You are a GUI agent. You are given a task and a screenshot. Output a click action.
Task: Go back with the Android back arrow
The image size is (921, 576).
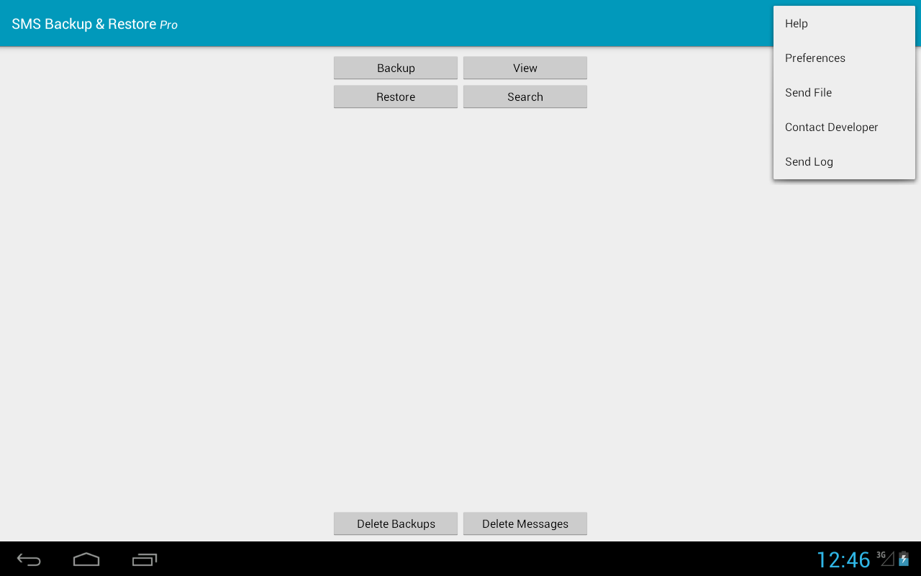[29, 559]
